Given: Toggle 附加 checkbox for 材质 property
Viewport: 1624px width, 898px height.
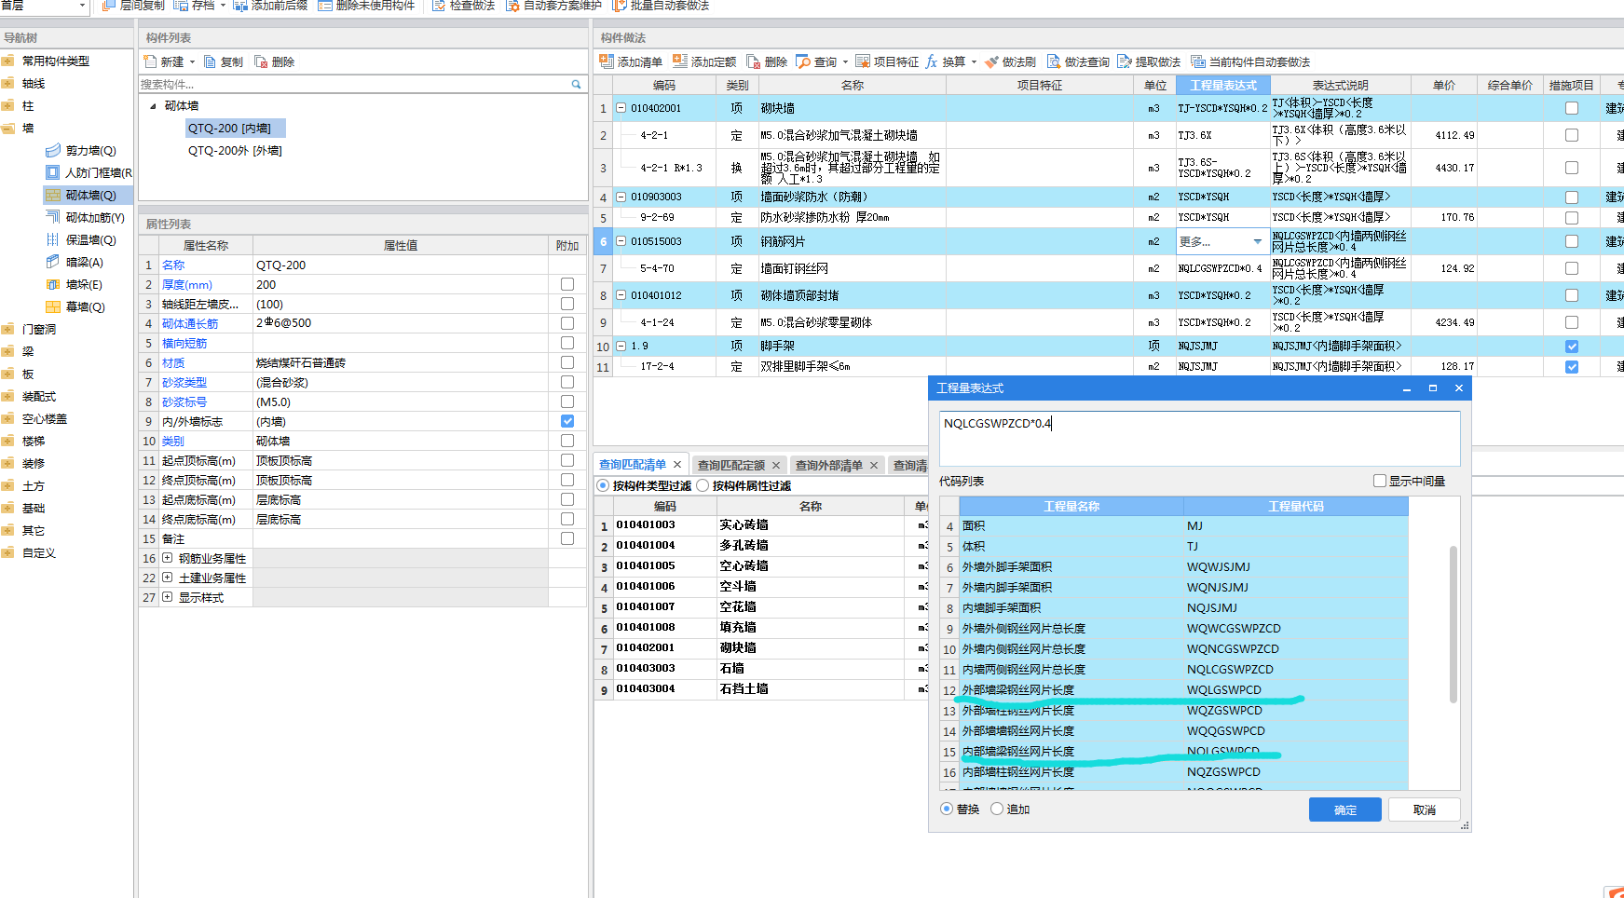Looking at the screenshot, I should pos(567,362).
